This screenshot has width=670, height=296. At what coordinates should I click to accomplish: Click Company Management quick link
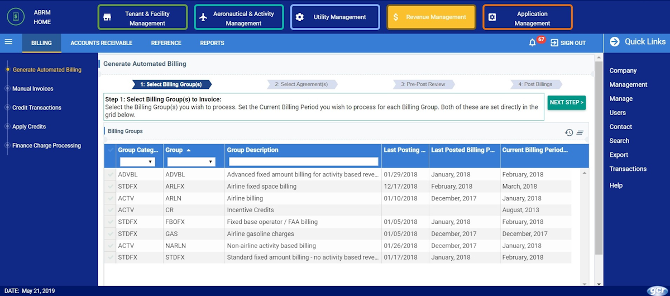click(628, 78)
